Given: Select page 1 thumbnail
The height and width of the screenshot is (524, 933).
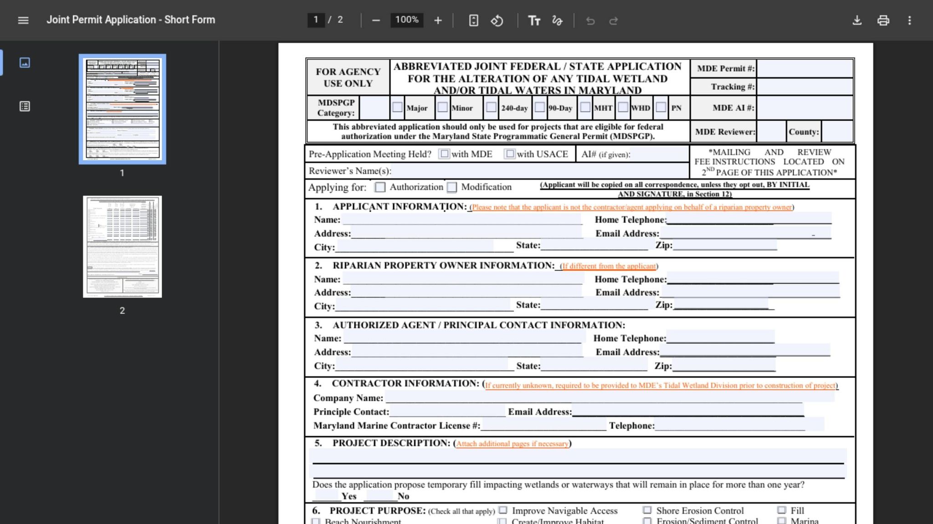Looking at the screenshot, I should [122, 109].
